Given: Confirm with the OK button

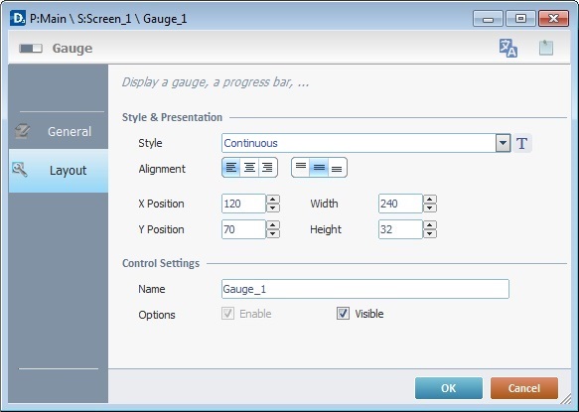Looking at the screenshot, I should [449, 388].
